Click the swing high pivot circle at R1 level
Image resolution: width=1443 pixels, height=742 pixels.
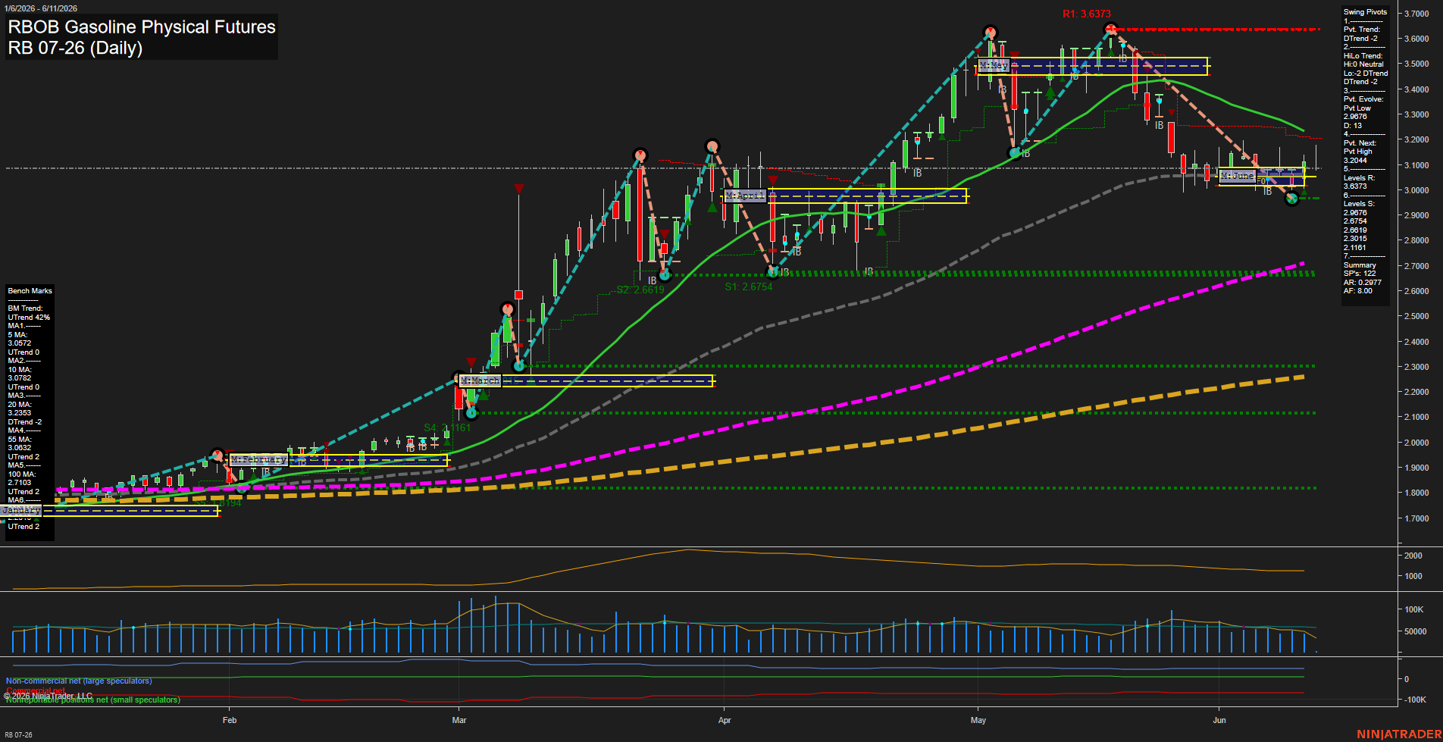tap(1110, 30)
